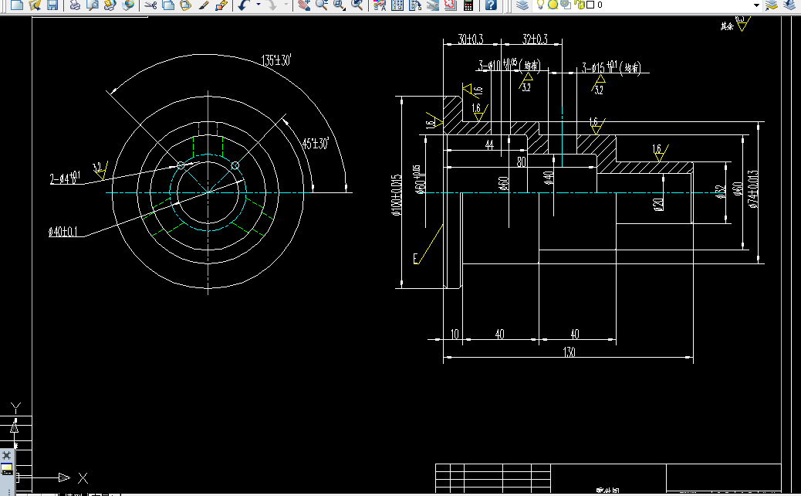801x496 pixels.
Task: Select the 32±0.3 dimension text
Action: tap(535, 39)
